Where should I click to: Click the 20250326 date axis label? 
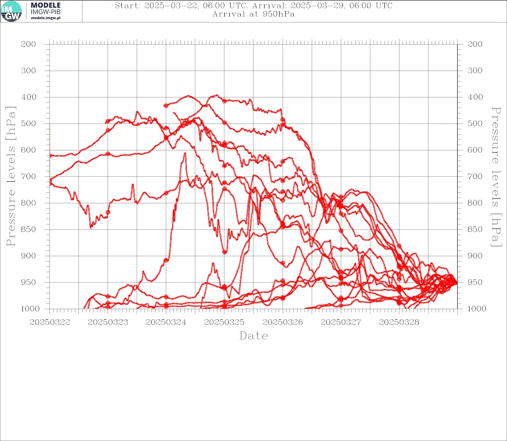(283, 322)
